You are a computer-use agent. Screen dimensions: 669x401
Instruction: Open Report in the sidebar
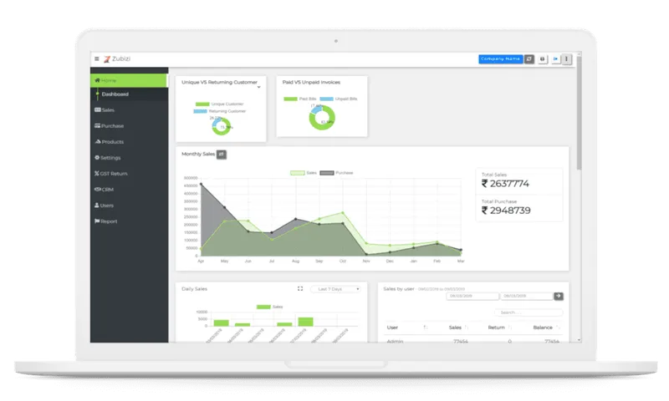pyautogui.click(x=106, y=221)
